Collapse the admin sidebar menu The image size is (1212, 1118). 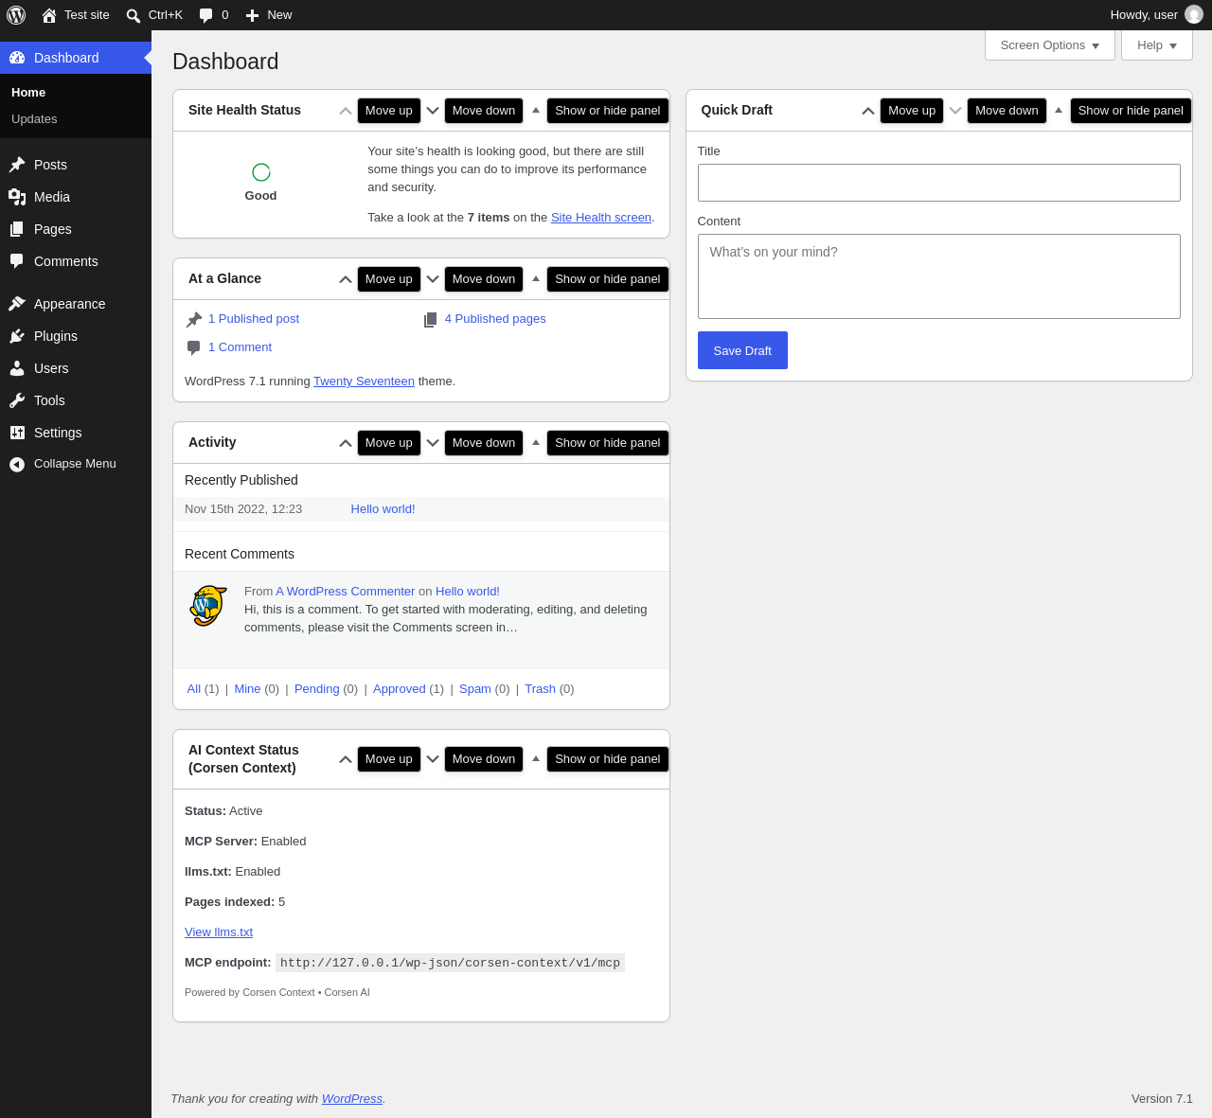76,464
